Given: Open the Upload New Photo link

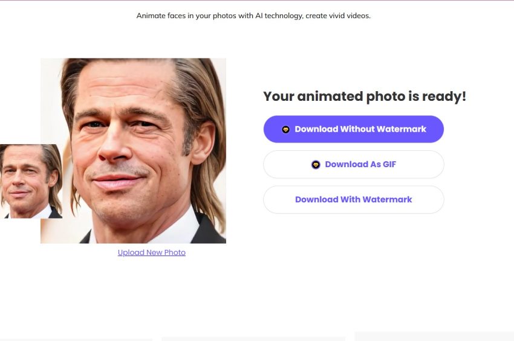Looking at the screenshot, I should coord(152,252).
